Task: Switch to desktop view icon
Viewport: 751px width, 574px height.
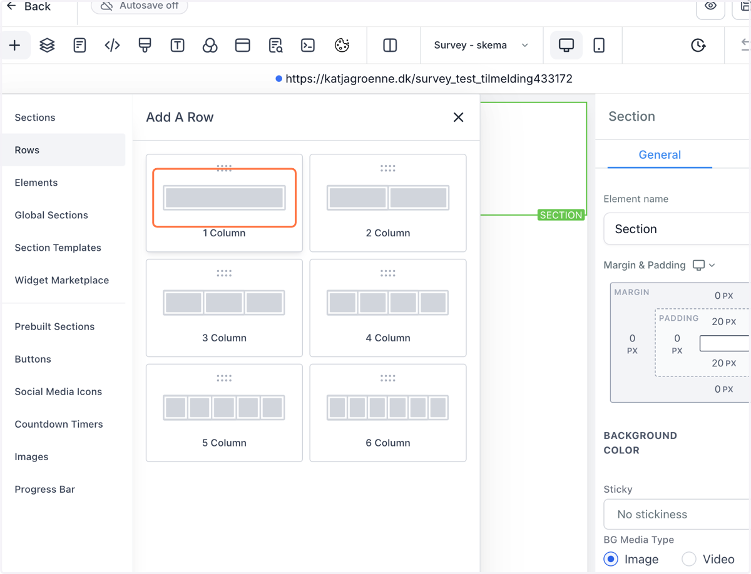Action: [566, 45]
